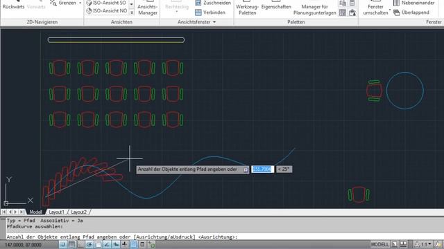
Task: Click lower-right clipboard palette icon
Action: pos(352,12)
